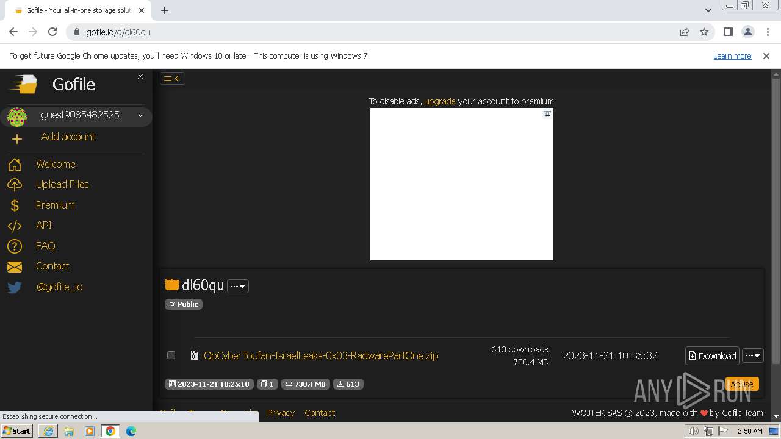Click the zip file type icon
The image size is (781, 439).
195,355
